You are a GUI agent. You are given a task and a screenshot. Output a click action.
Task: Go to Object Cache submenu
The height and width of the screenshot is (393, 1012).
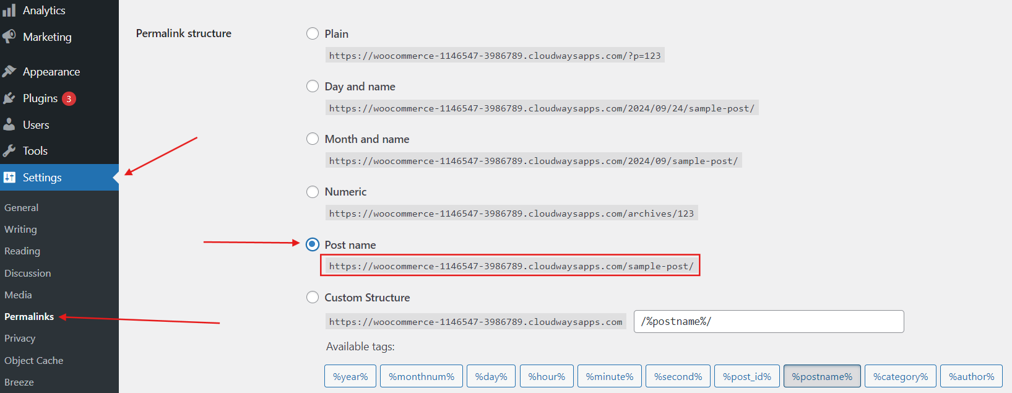click(34, 361)
